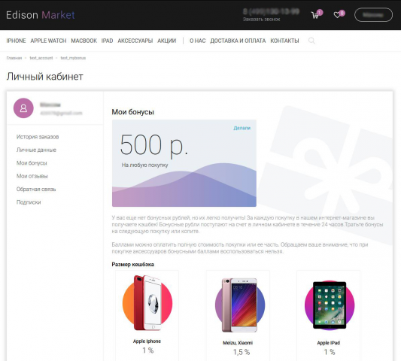Click the blurred phone number in the header
Screen dimensions: 401x361
[x=271, y=11]
